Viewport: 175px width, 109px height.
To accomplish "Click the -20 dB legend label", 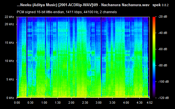I will [163, 17].
